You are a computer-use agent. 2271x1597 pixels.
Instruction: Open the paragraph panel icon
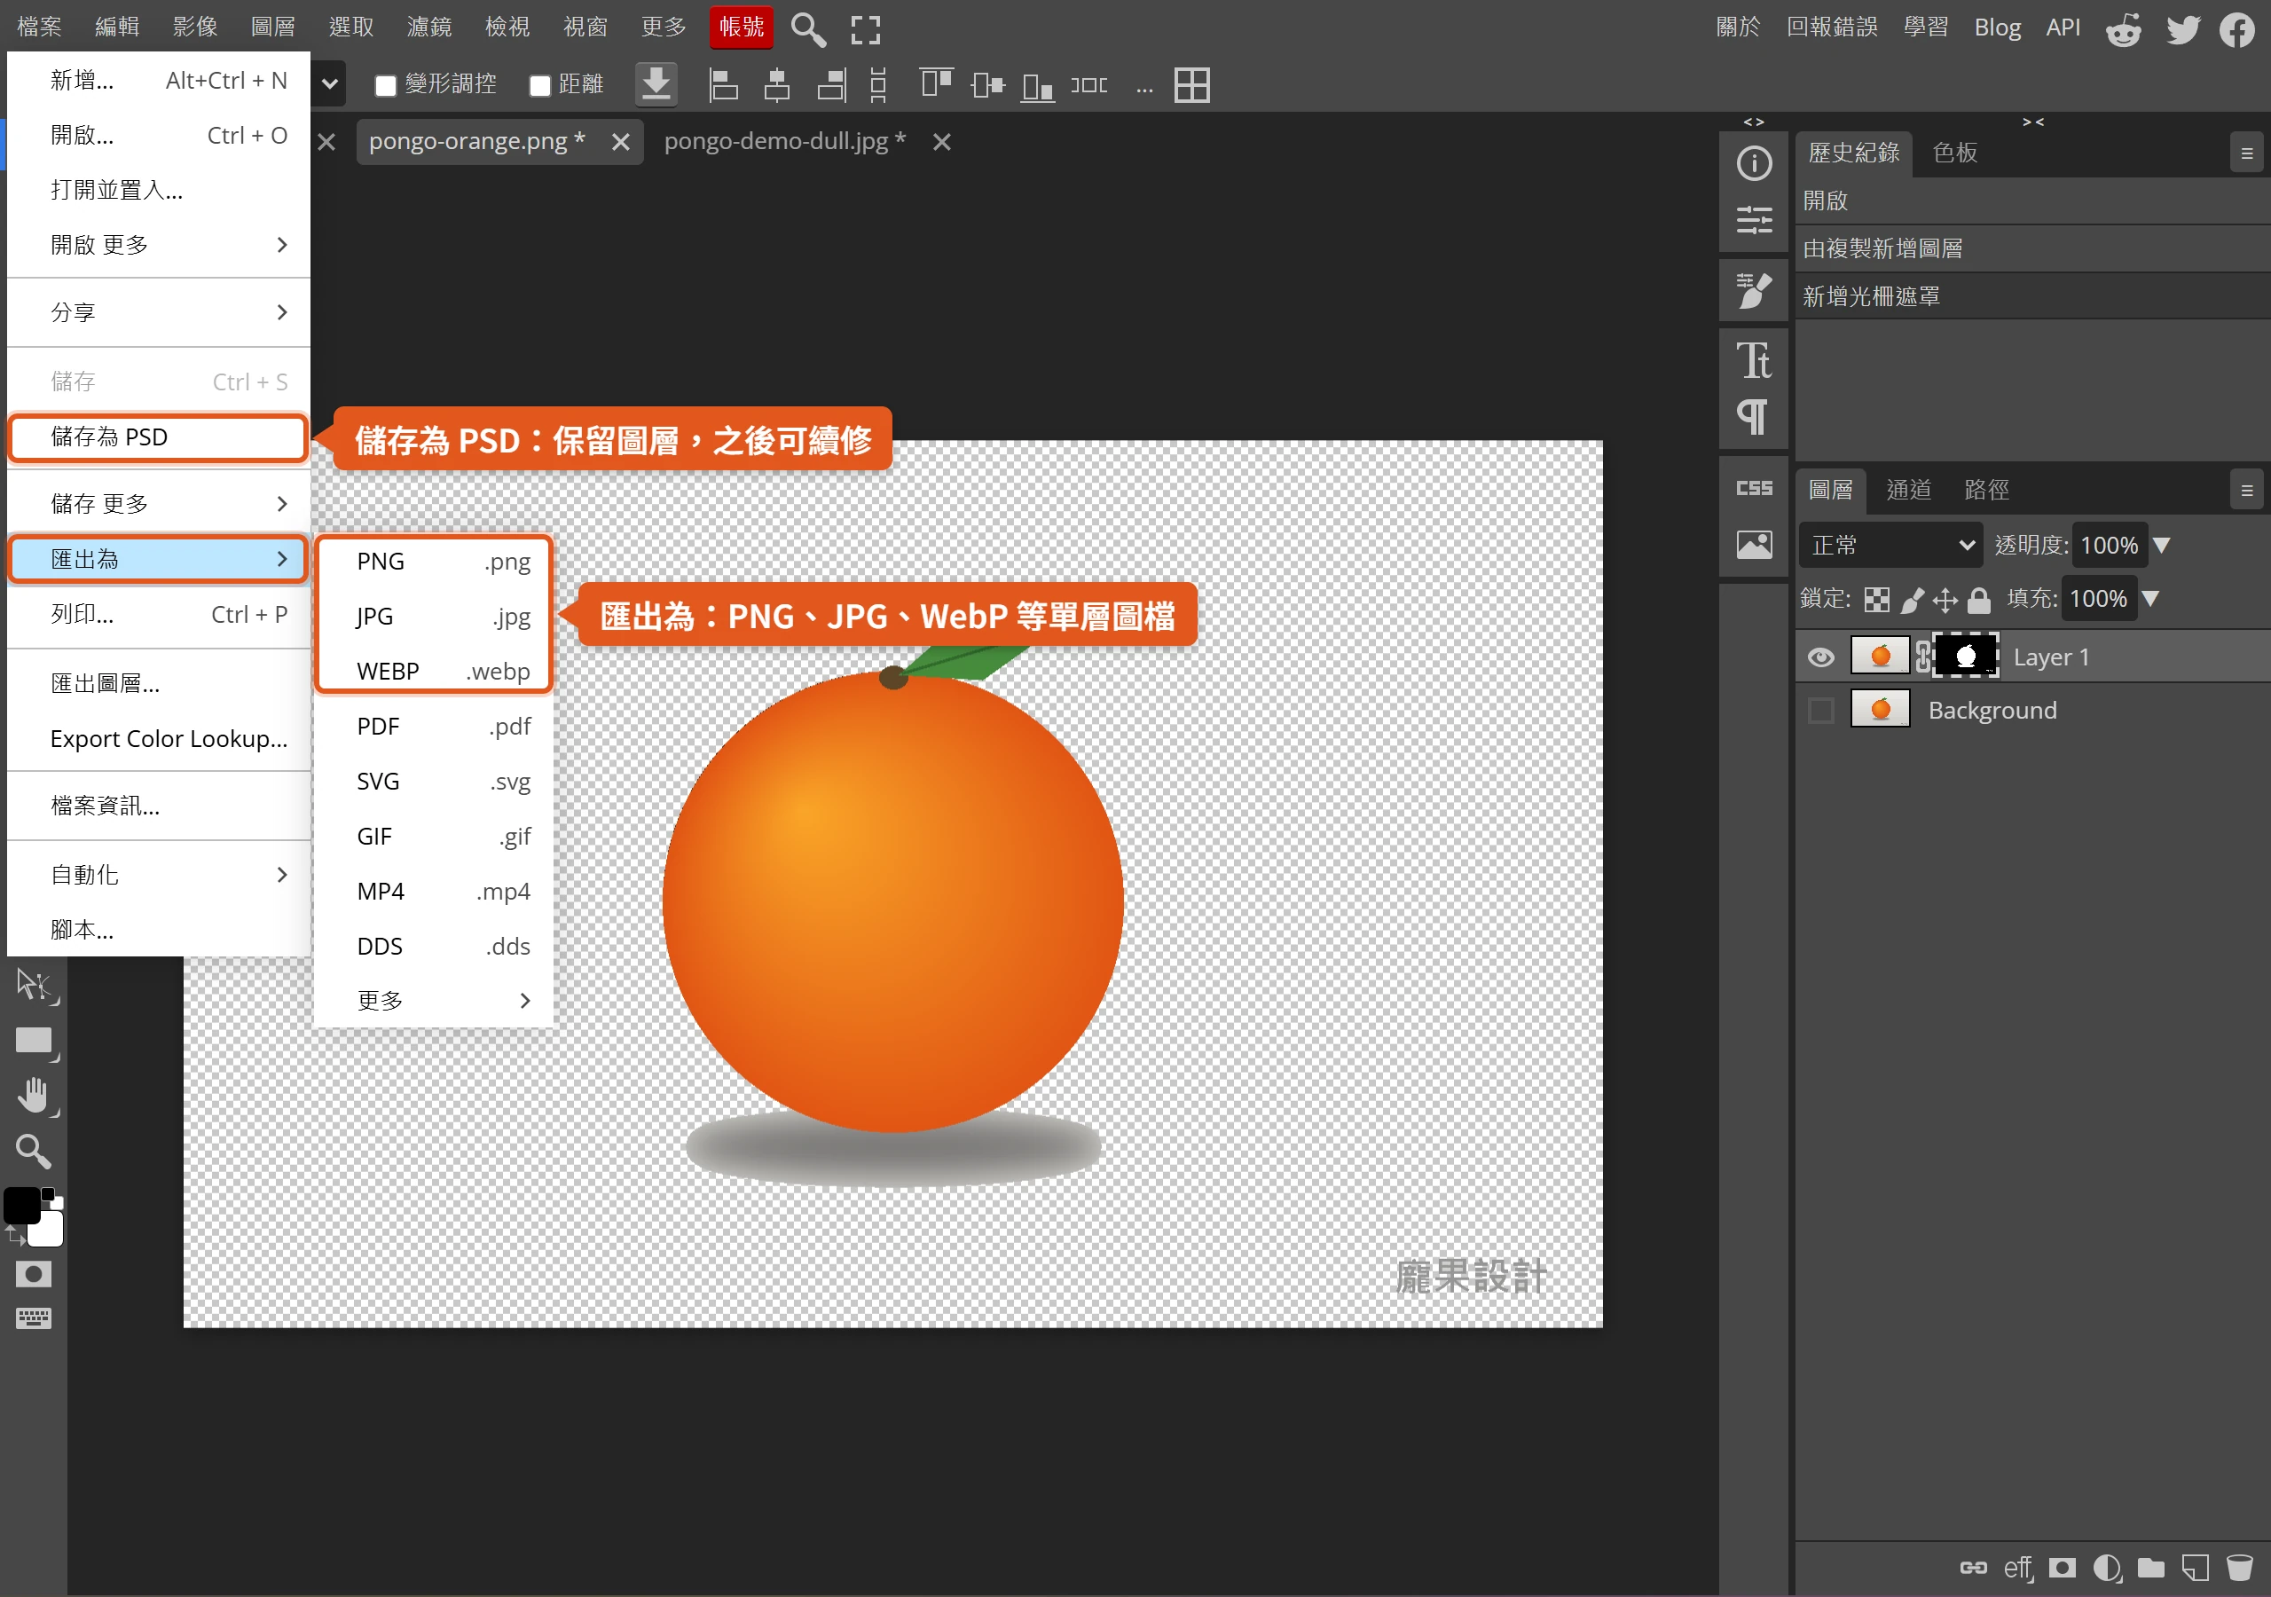(x=1754, y=417)
